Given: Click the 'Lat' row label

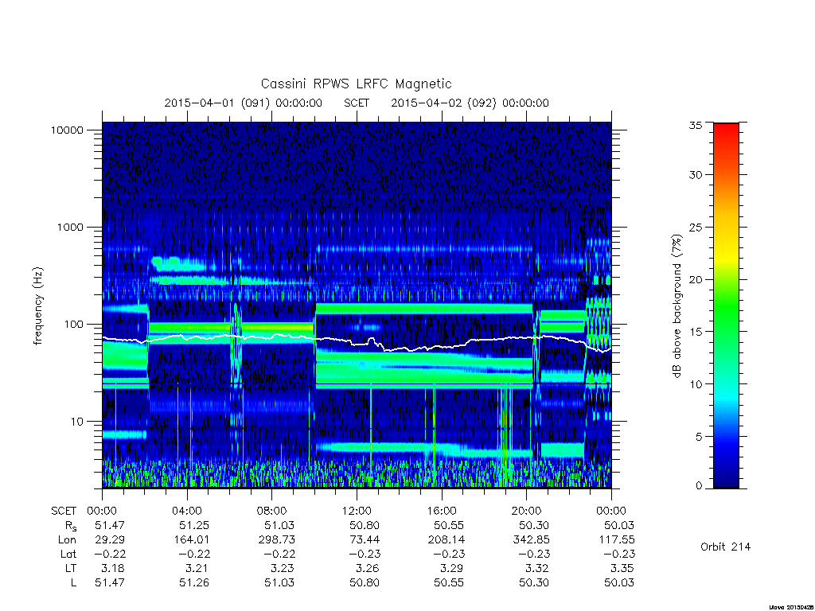Looking at the screenshot, I should 68,554.
